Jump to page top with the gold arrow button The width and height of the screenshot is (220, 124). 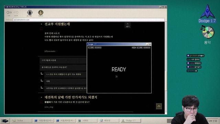(159, 106)
